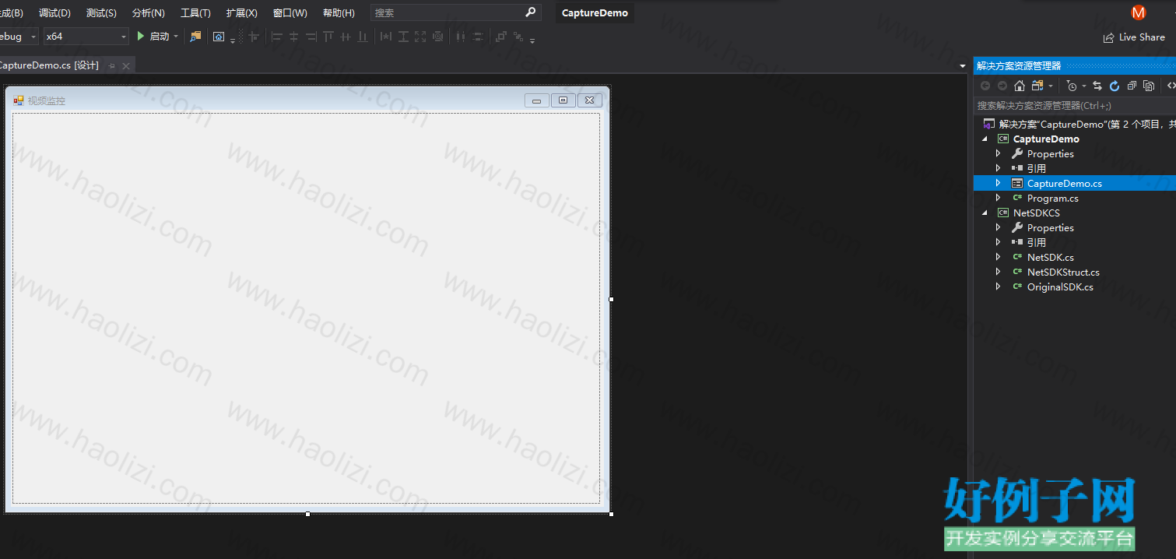This screenshot has width=1176, height=559.
Task: Click the Live Share button
Action: point(1134,37)
